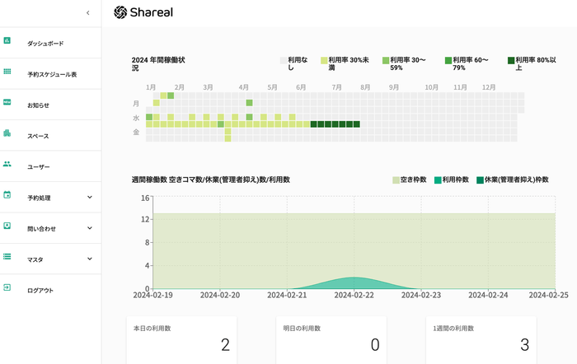Toggle the 利用枠数 legend item in chart
The image size is (577, 364).
point(438,180)
